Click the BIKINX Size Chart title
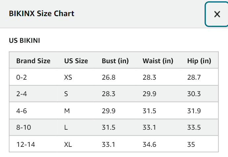Image resolution: width=228 pixels, height=157 pixels. 42,13
